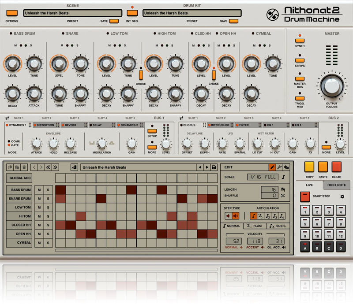
Task: Select the soft step type speaker icon
Action: pos(228,216)
